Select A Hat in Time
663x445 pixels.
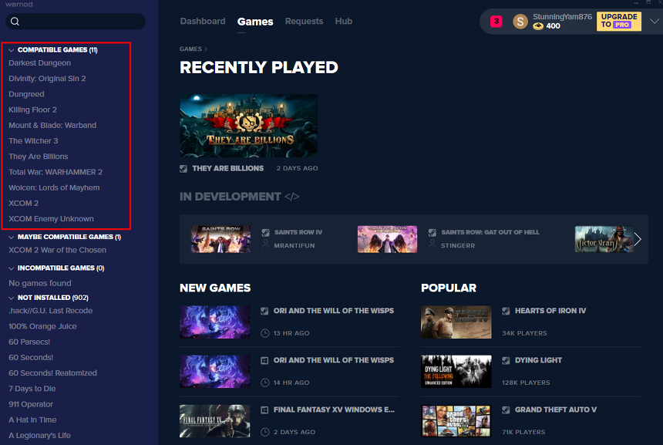32,420
